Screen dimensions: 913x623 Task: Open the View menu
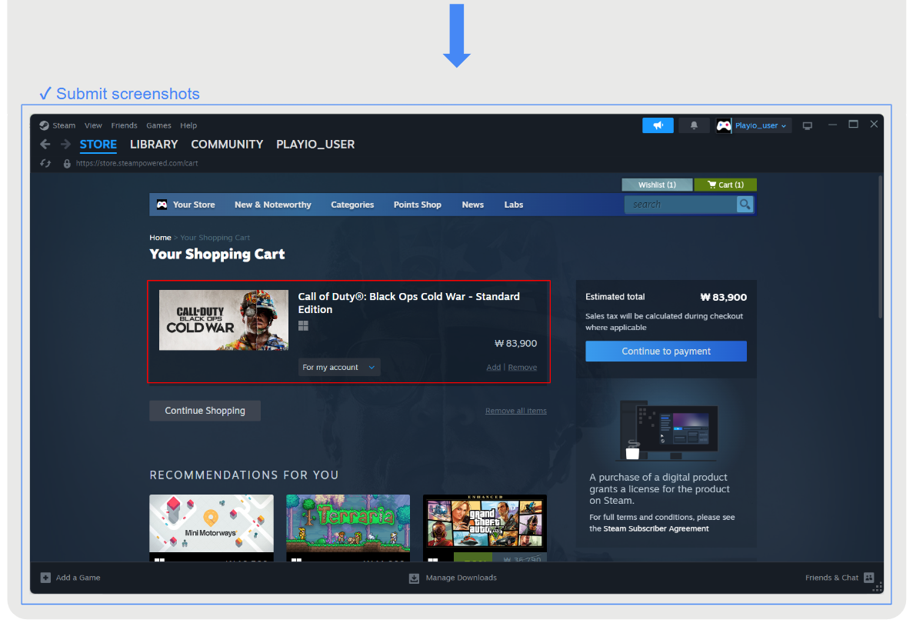click(x=93, y=125)
